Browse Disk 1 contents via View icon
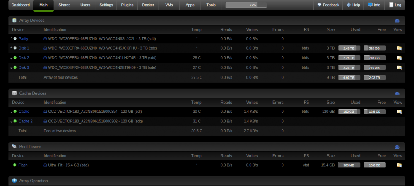Image resolution: width=414 pixels, height=186 pixels. tap(399, 48)
